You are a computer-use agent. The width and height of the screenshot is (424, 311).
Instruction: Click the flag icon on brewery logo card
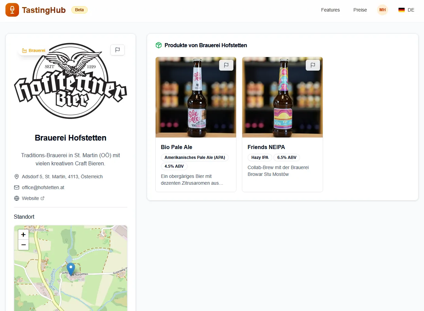click(118, 50)
